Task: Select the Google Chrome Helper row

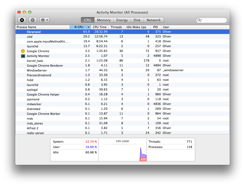Action: tap(122, 94)
